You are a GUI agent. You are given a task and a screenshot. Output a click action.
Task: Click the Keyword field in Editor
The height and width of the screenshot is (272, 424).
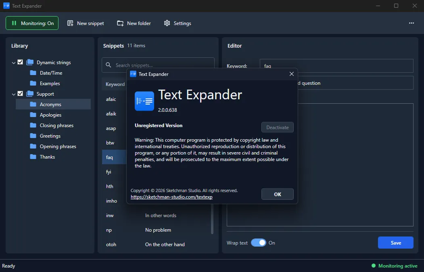click(336, 66)
